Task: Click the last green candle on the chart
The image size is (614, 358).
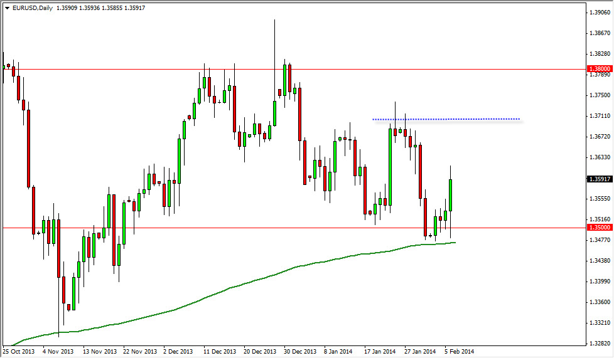Action: pyautogui.click(x=451, y=195)
